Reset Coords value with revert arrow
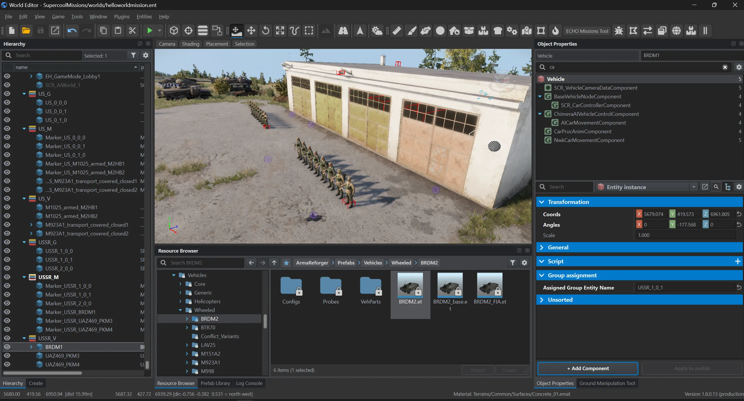The height and width of the screenshot is (401, 744). coord(739,214)
